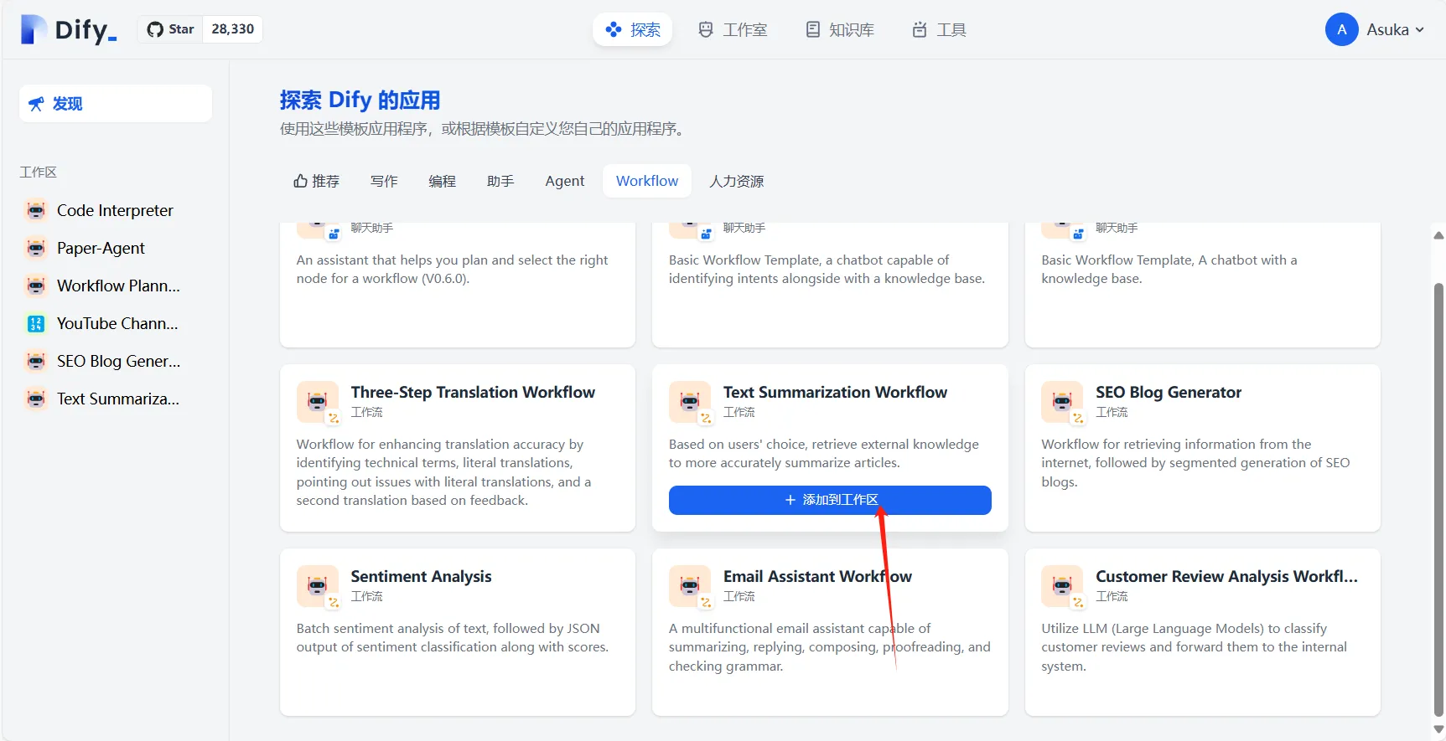Expand the Asuka account dropdown arrow
The height and width of the screenshot is (741, 1446).
coord(1420,30)
